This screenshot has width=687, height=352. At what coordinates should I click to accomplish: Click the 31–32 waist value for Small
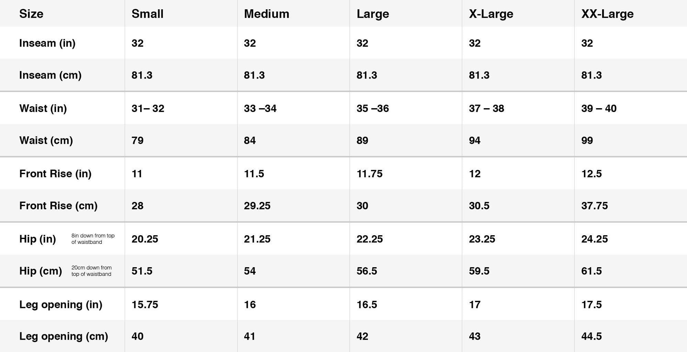[148, 109]
